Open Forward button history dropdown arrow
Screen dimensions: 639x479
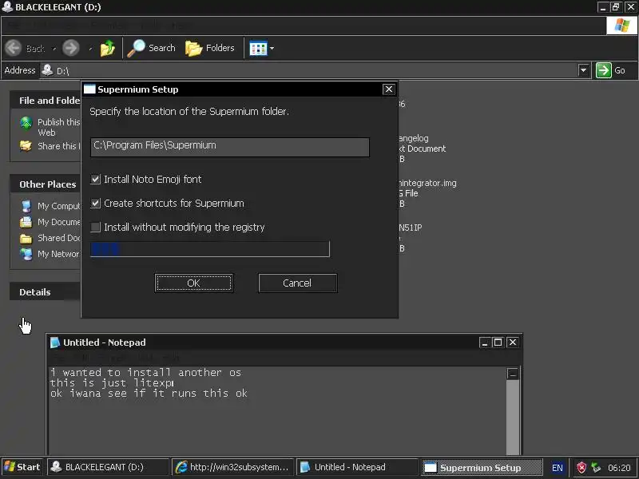point(90,49)
